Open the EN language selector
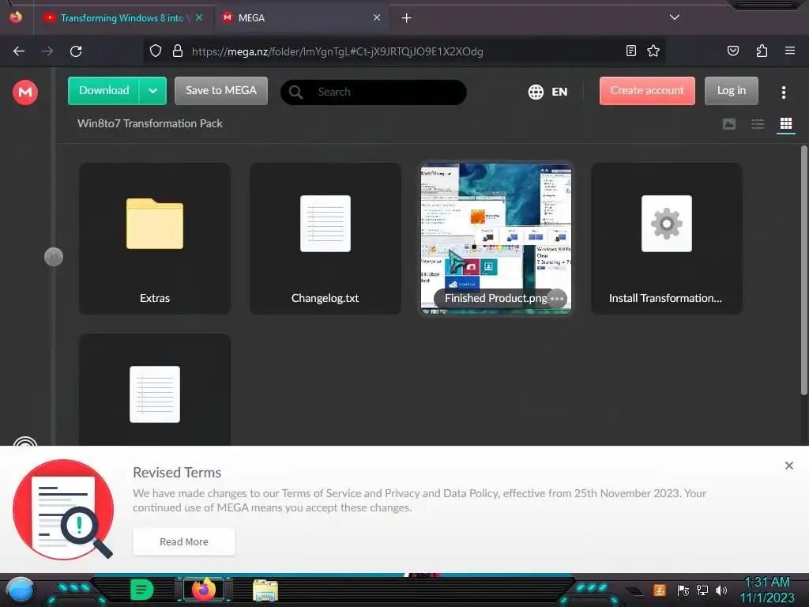809x607 pixels. click(x=548, y=92)
